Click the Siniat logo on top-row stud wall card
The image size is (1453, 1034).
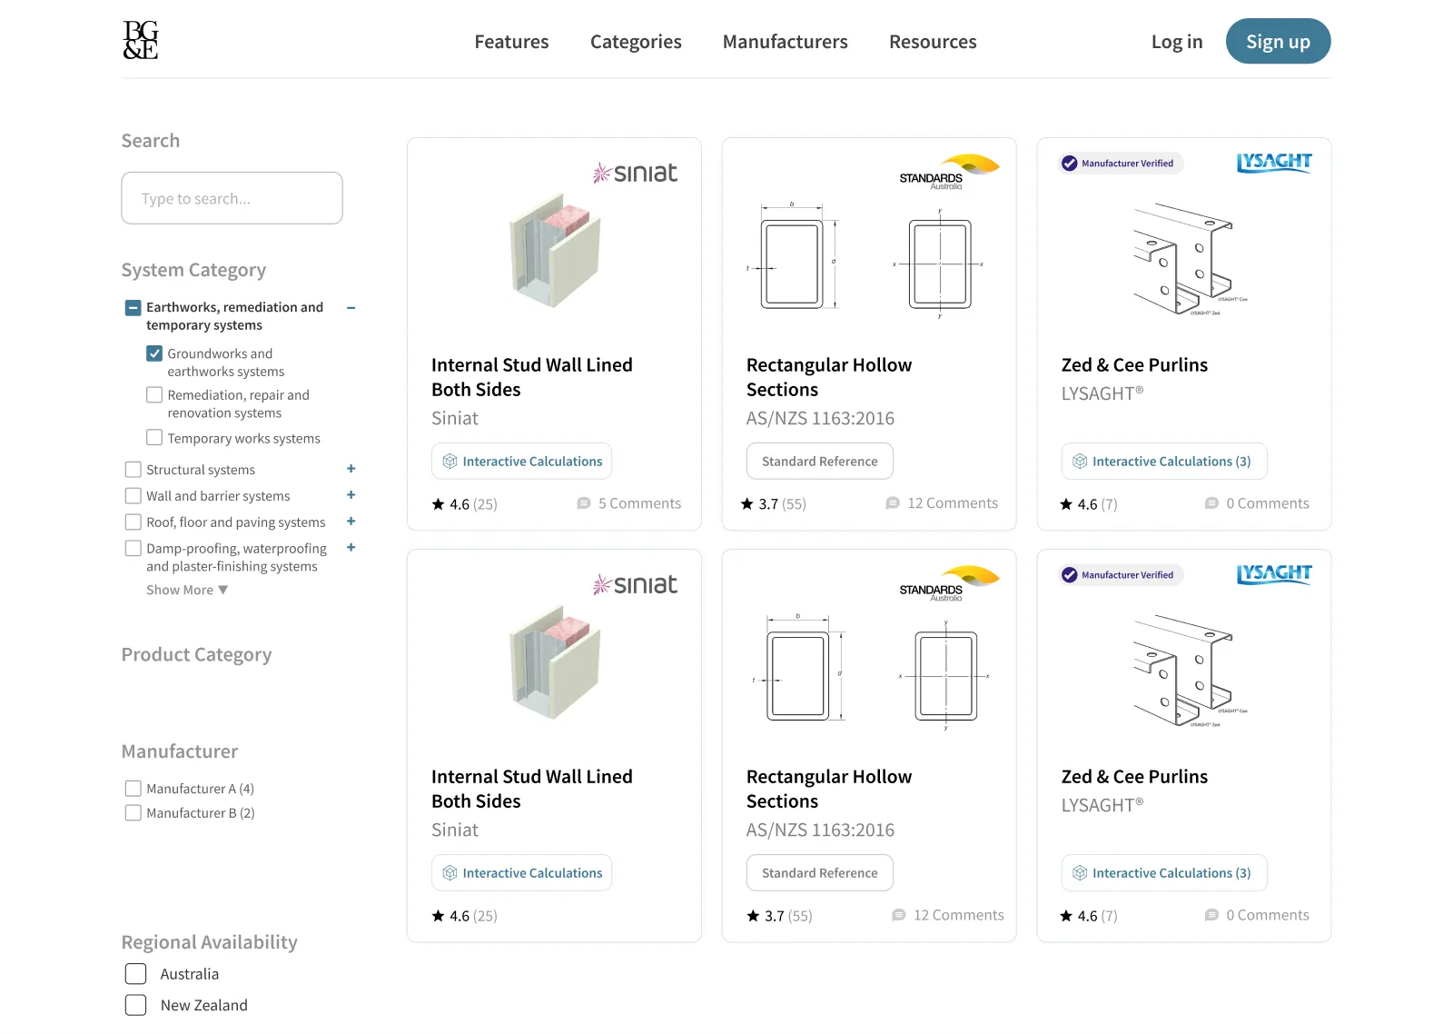coord(635,173)
